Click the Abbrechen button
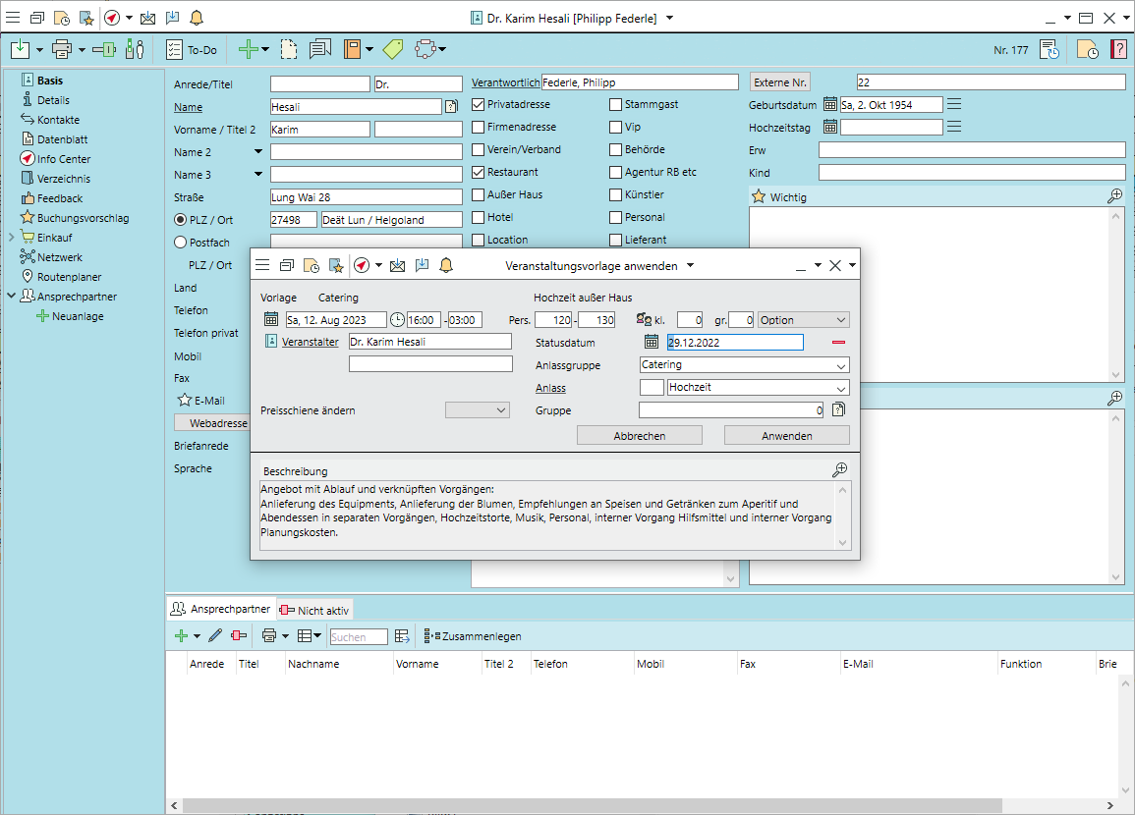Screen dimensions: 1135x815 coord(639,435)
